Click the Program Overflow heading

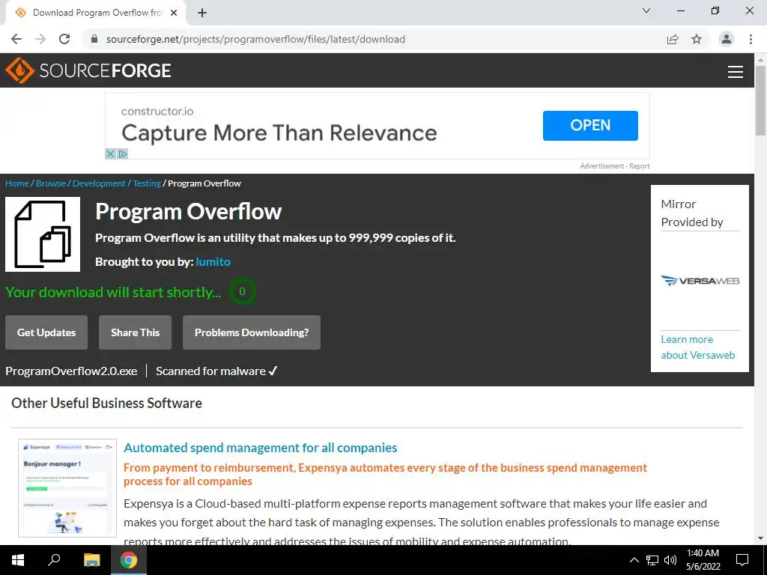[x=188, y=212]
